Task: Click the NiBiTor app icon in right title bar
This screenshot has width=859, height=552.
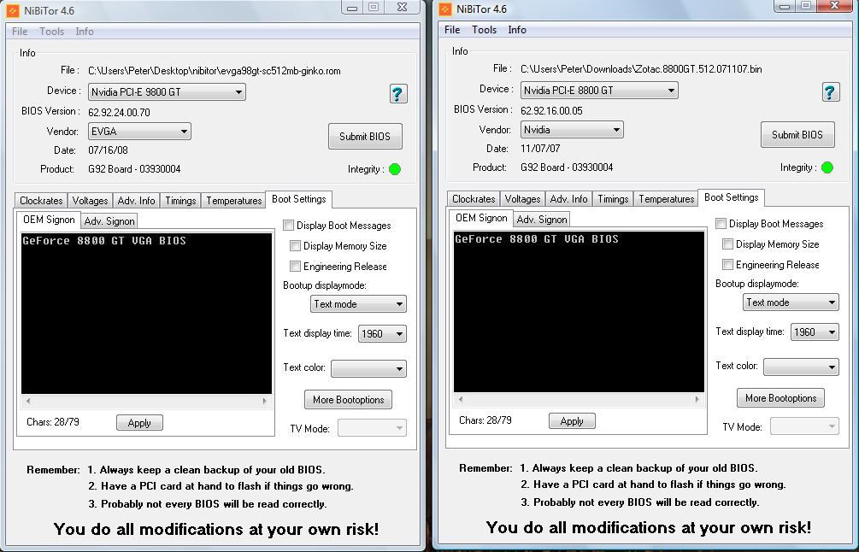Action: 445,9
